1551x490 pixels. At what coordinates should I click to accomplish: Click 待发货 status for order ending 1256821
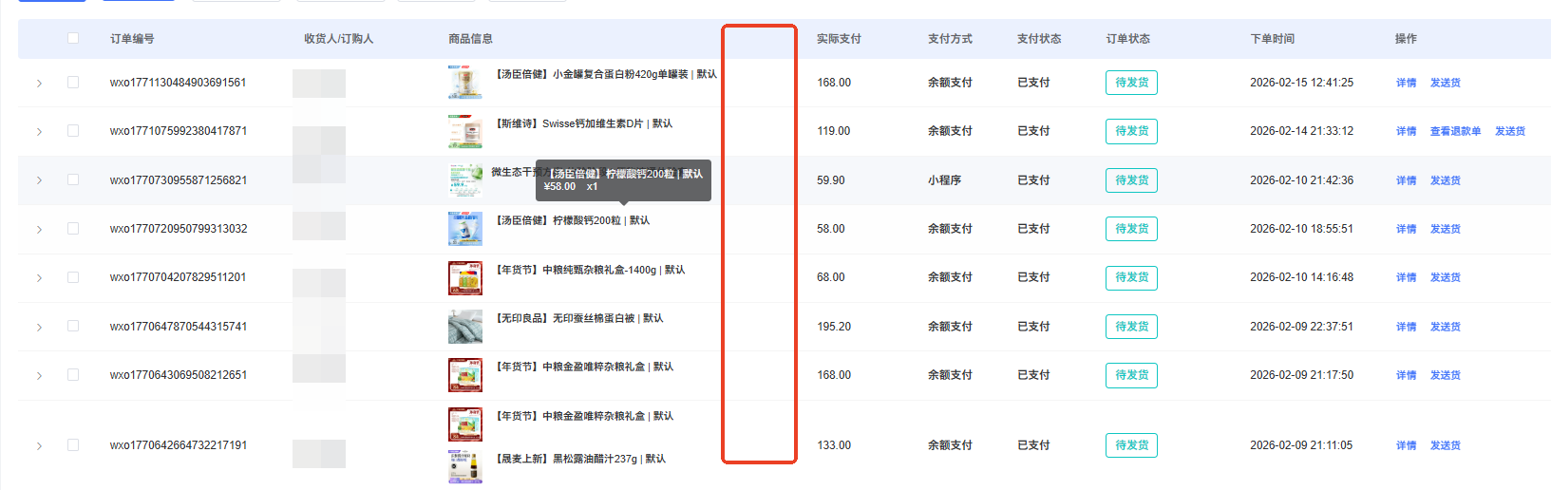click(1131, 180)
